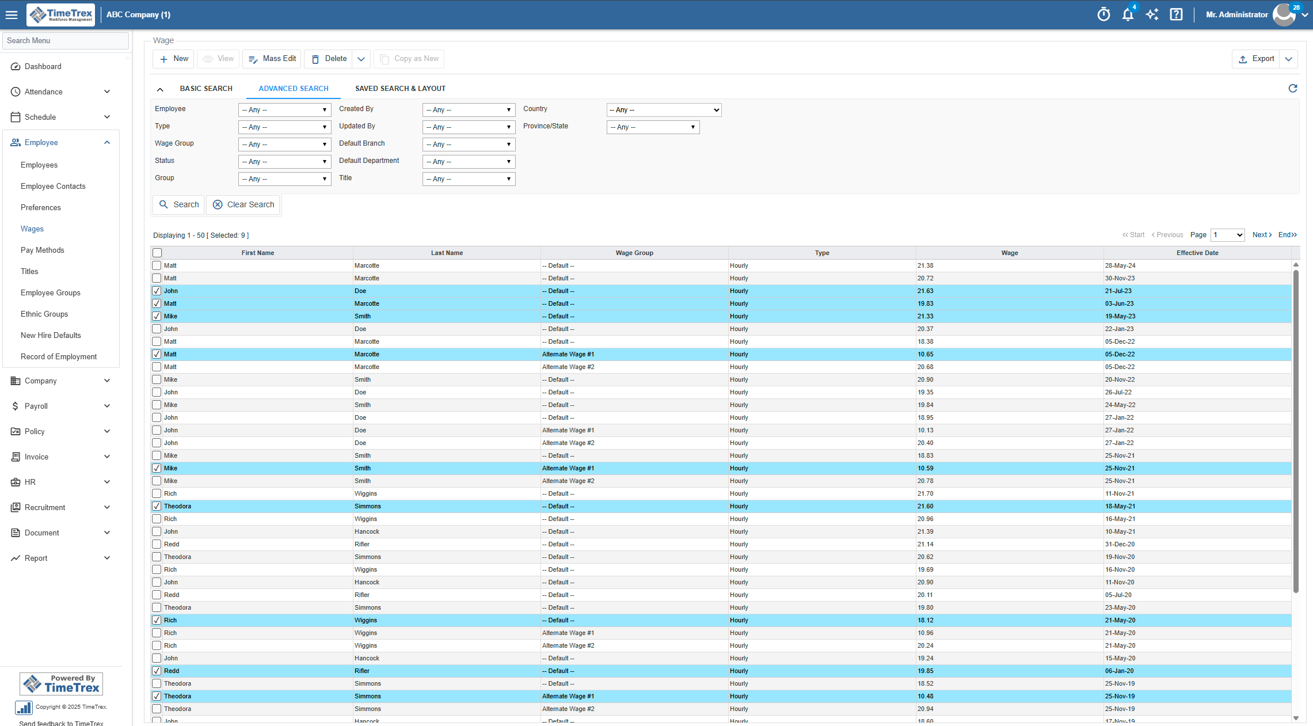
Task: Change the page number selector
Action: [x=1227, y=235]
